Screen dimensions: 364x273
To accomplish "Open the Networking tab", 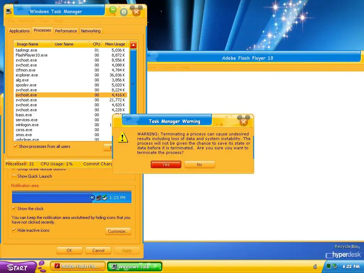I will point(91,31).
